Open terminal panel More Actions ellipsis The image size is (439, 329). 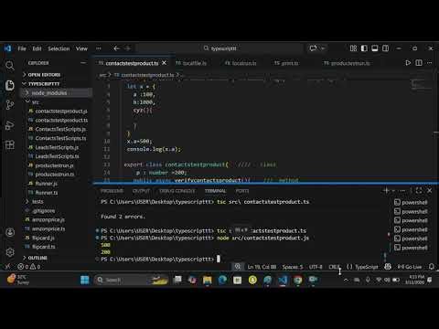402,191
